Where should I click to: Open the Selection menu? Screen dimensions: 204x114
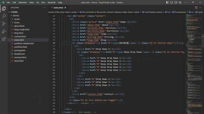23,3
